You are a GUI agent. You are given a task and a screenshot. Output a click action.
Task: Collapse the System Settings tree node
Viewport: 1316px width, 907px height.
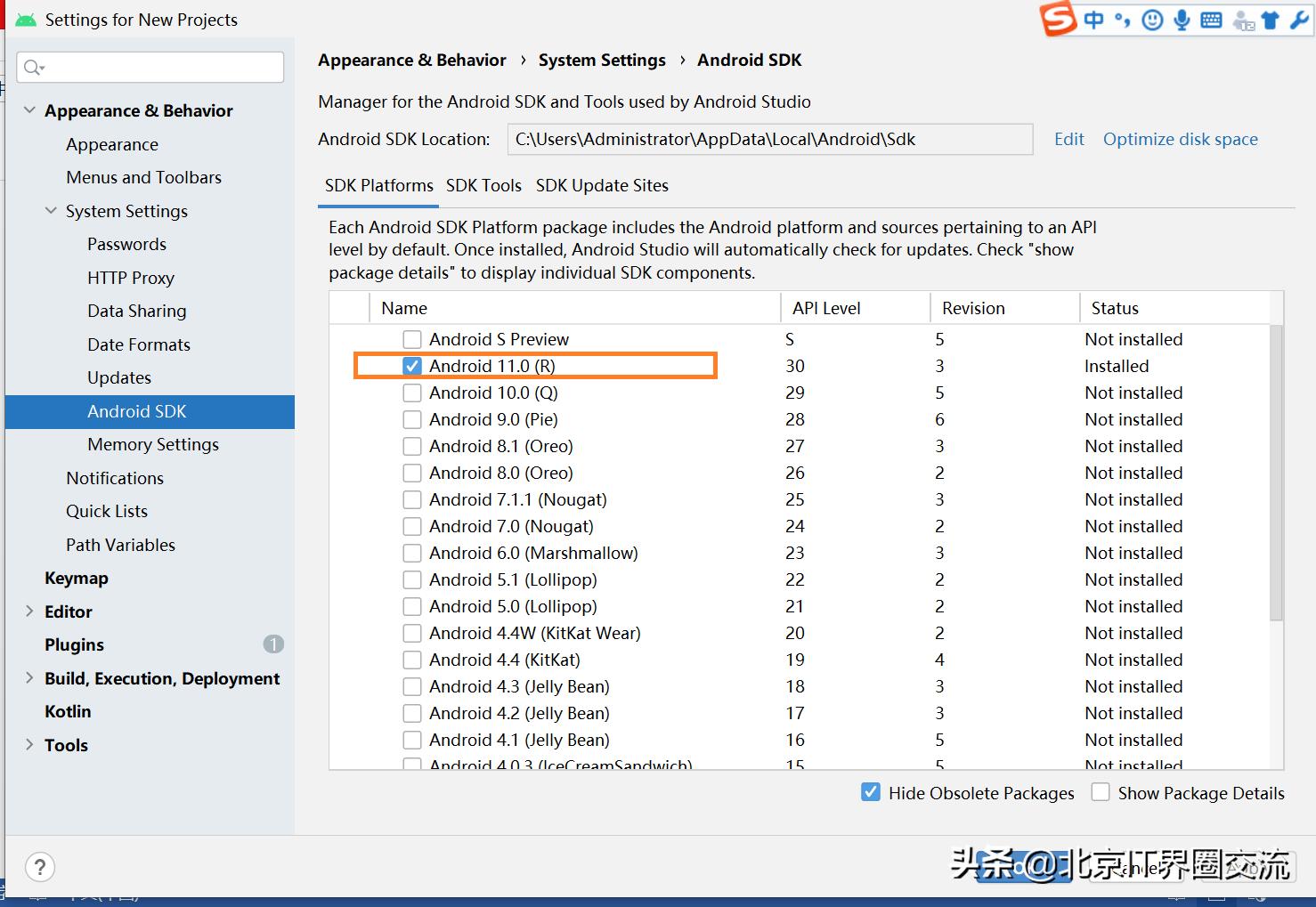tap(51, 211)
